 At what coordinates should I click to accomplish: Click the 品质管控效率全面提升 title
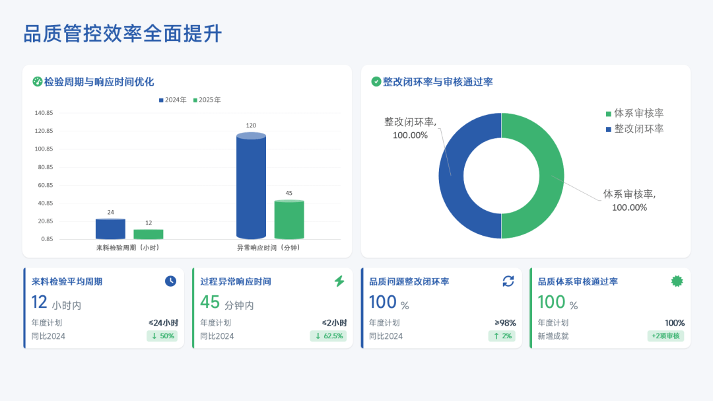click(x=123, y=34)
